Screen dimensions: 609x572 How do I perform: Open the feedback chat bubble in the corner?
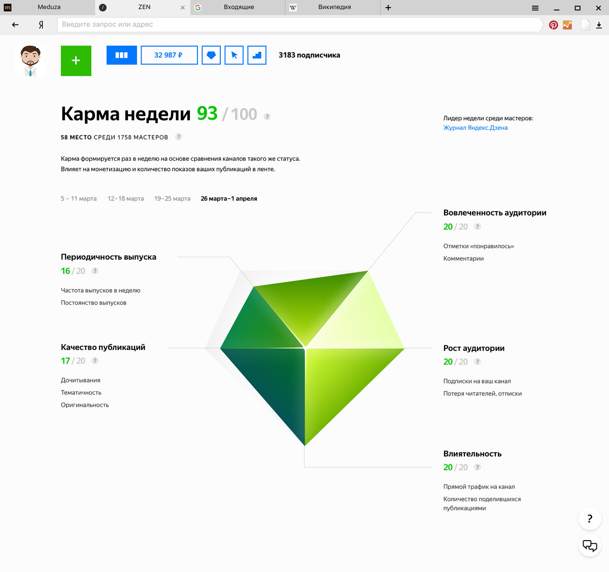[x=589, y=546]
